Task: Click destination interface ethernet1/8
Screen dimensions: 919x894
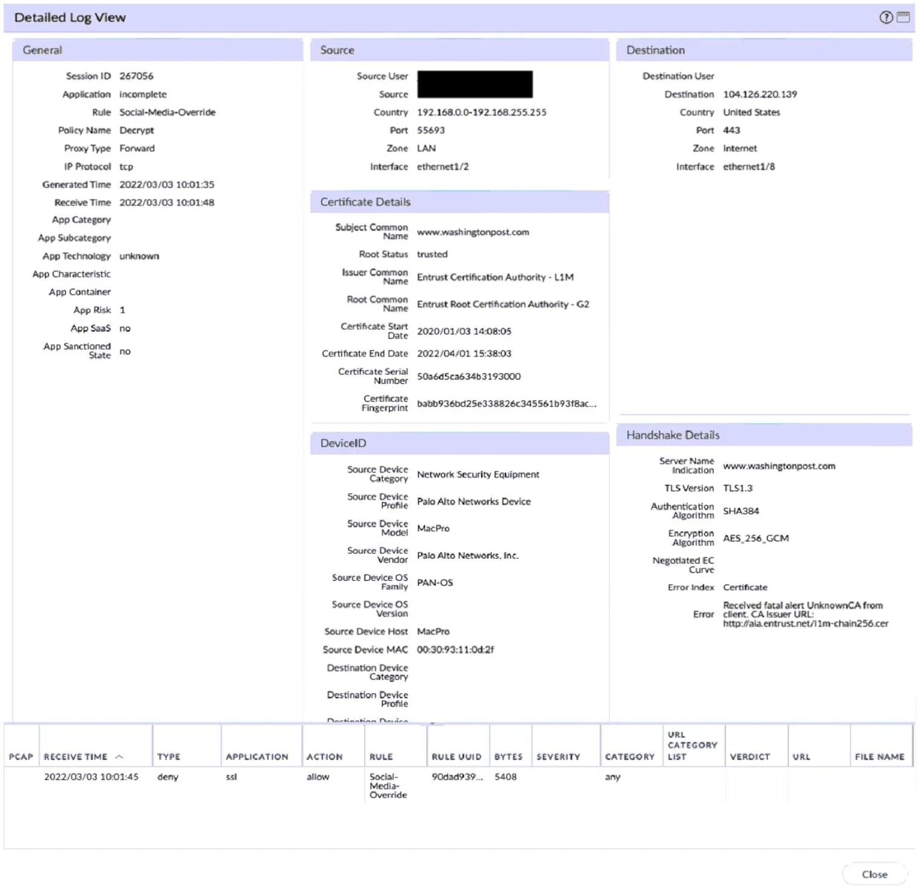Action: click(749, 166)
